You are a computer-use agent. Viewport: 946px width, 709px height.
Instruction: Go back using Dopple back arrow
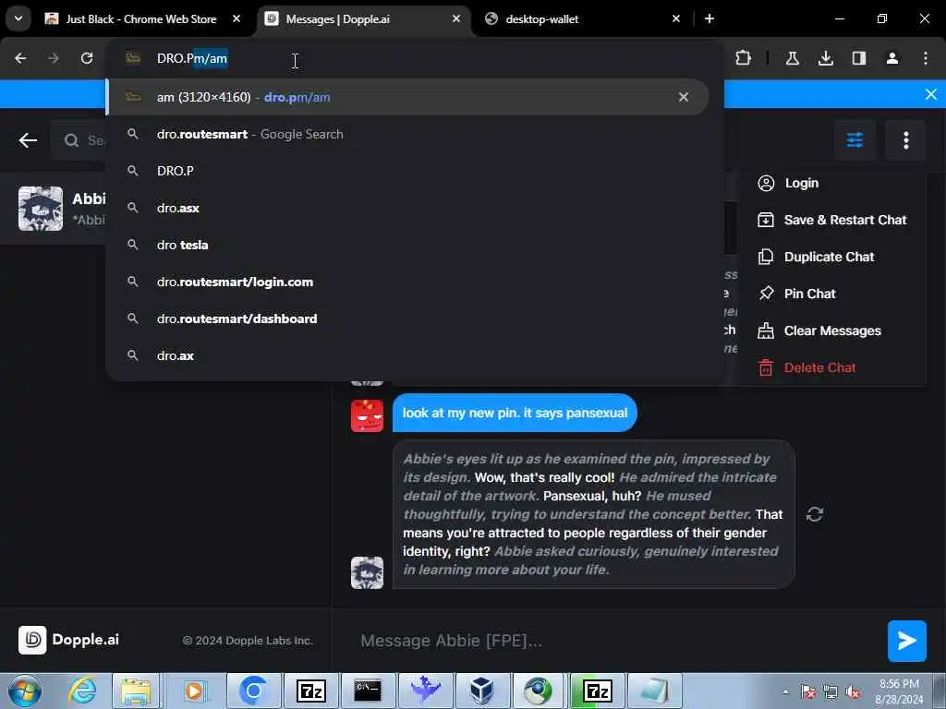28,140
